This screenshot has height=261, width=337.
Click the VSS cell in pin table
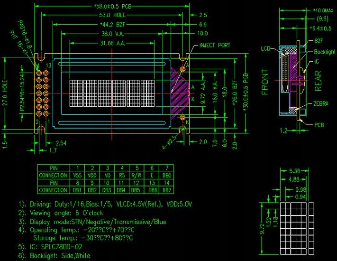tap(77, 176)
